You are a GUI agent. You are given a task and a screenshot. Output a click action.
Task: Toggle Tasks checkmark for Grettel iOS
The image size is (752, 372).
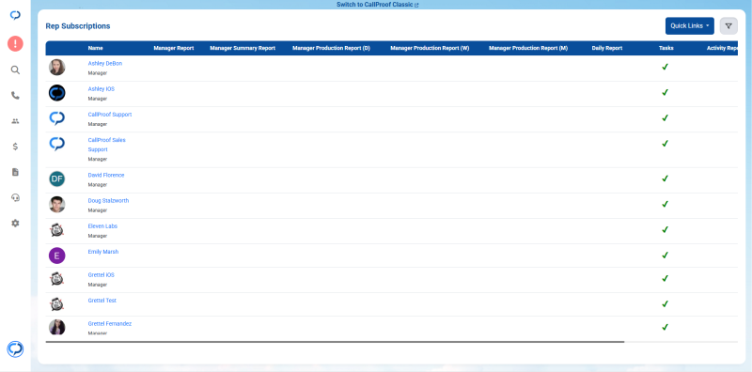665,278
